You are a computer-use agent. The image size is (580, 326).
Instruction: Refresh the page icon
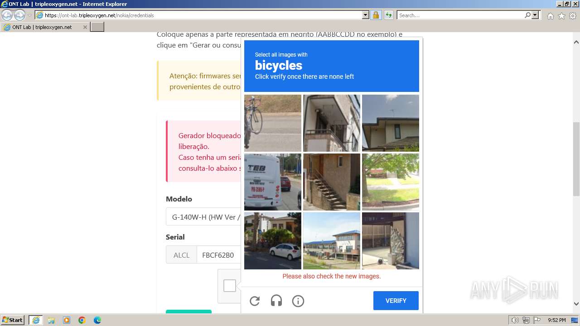click(x=389, y=15)
